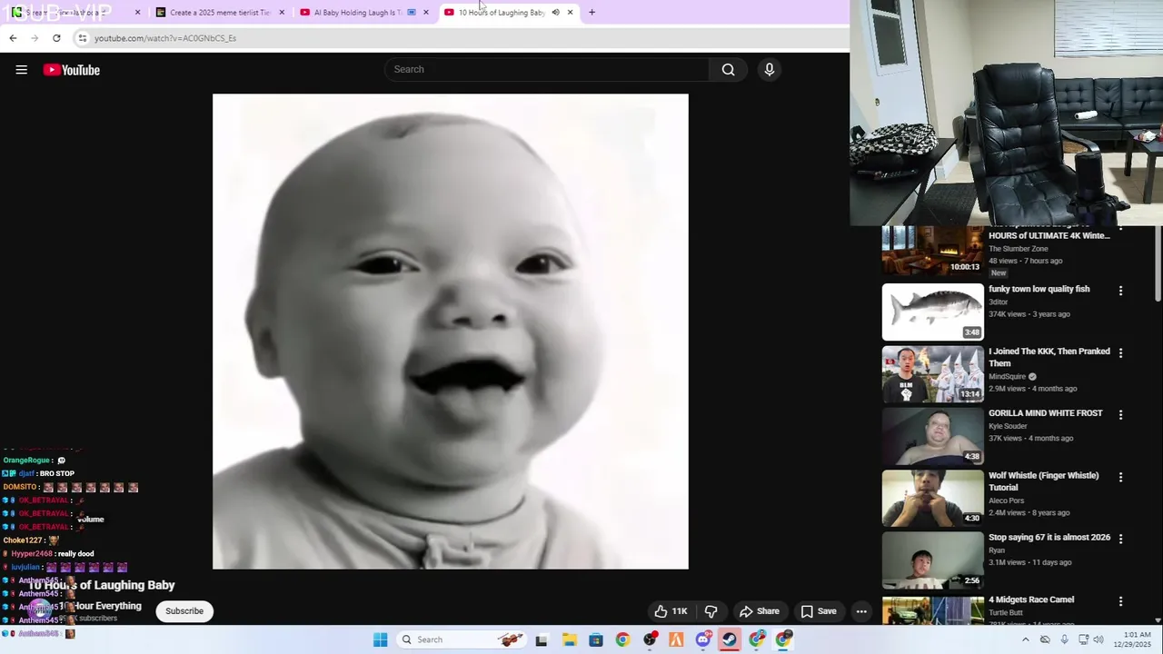1163x654 pixels.
Task: Open options menu for Wolf Whistle video
Action: (1120, 477)
